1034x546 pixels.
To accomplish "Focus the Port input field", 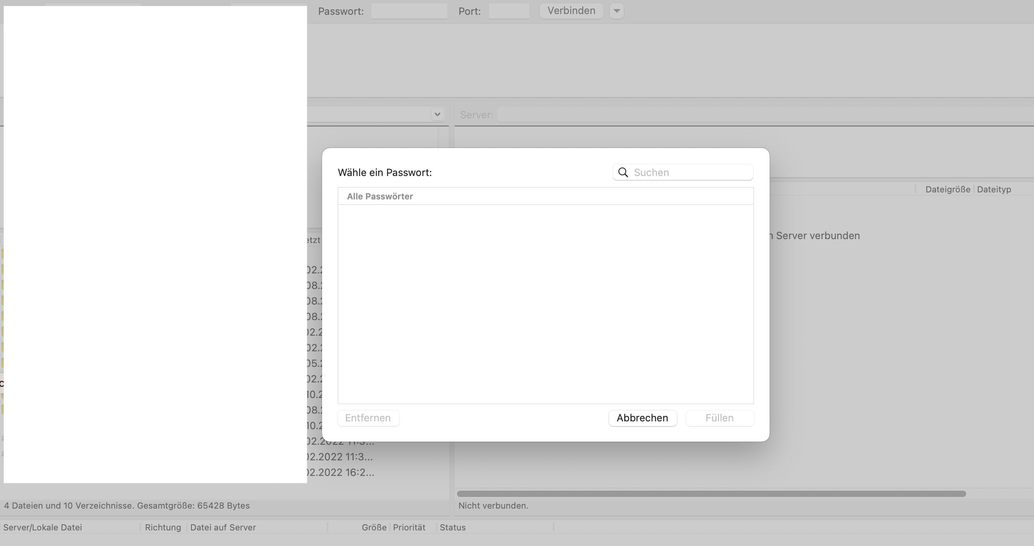I will 509,11.
